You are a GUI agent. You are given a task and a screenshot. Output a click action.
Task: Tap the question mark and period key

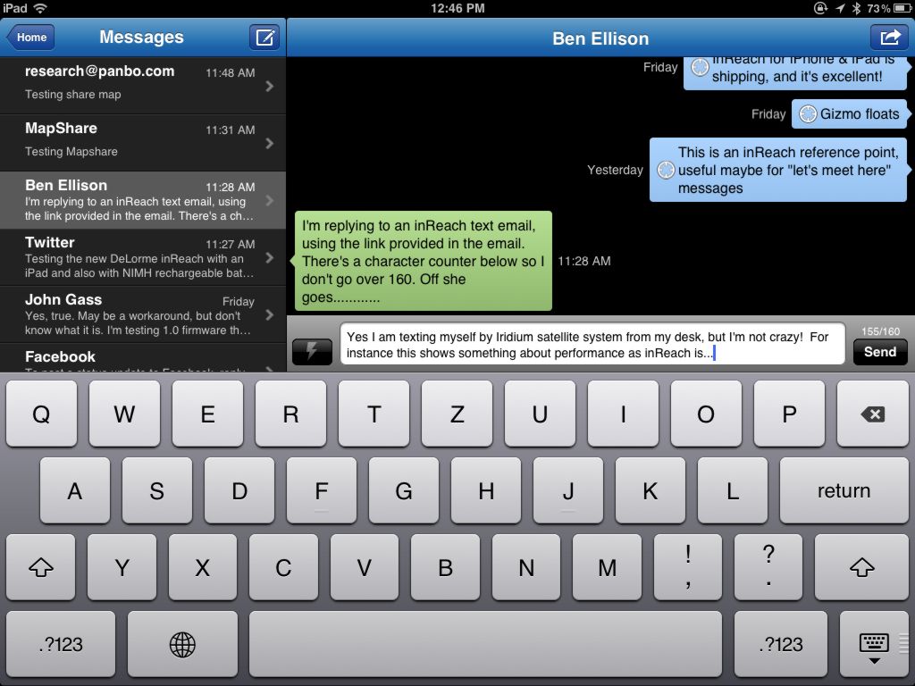point(768,567)
